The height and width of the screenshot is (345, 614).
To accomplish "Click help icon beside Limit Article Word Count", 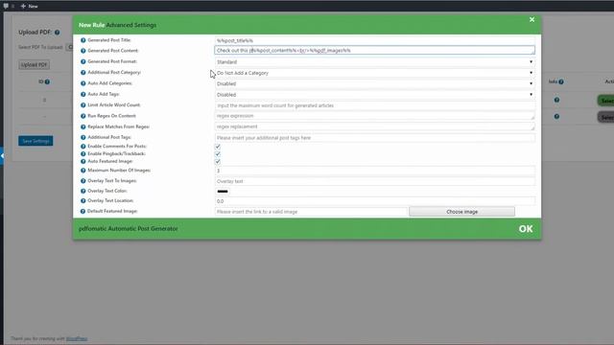I will (x=83, y=105).
